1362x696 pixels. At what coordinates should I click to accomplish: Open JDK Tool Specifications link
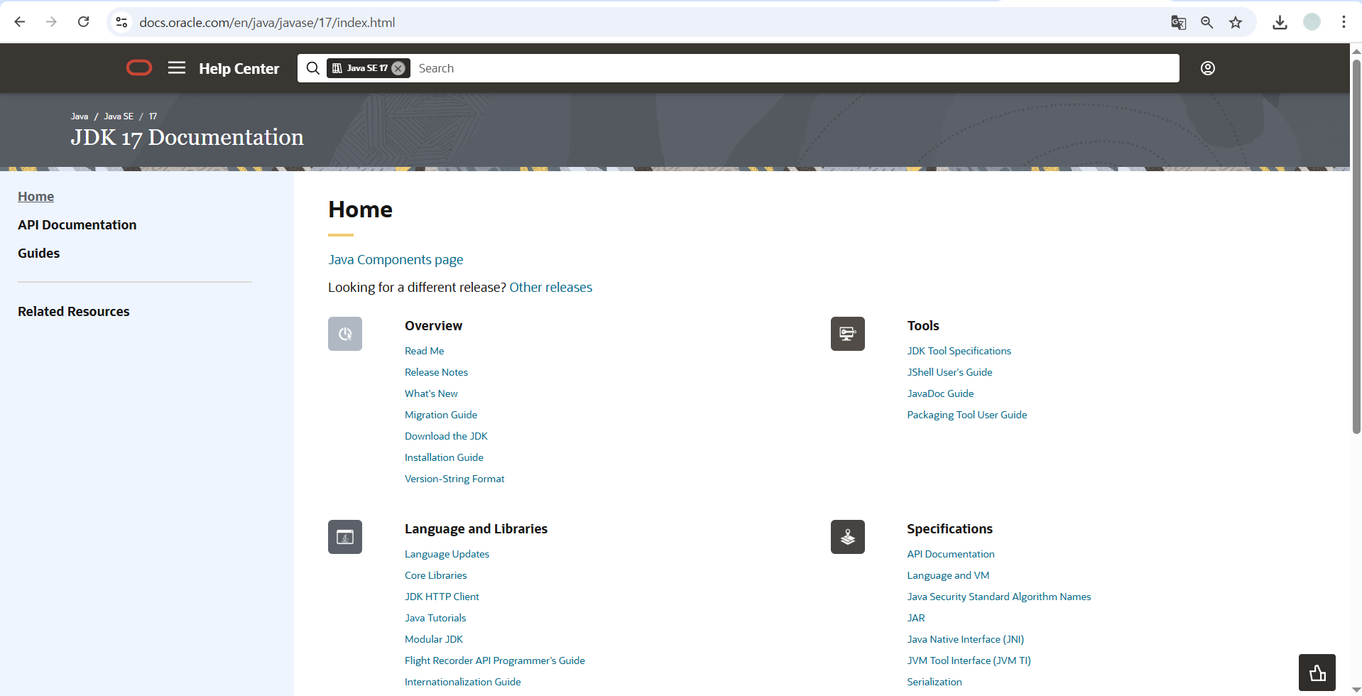click(959, 351)
